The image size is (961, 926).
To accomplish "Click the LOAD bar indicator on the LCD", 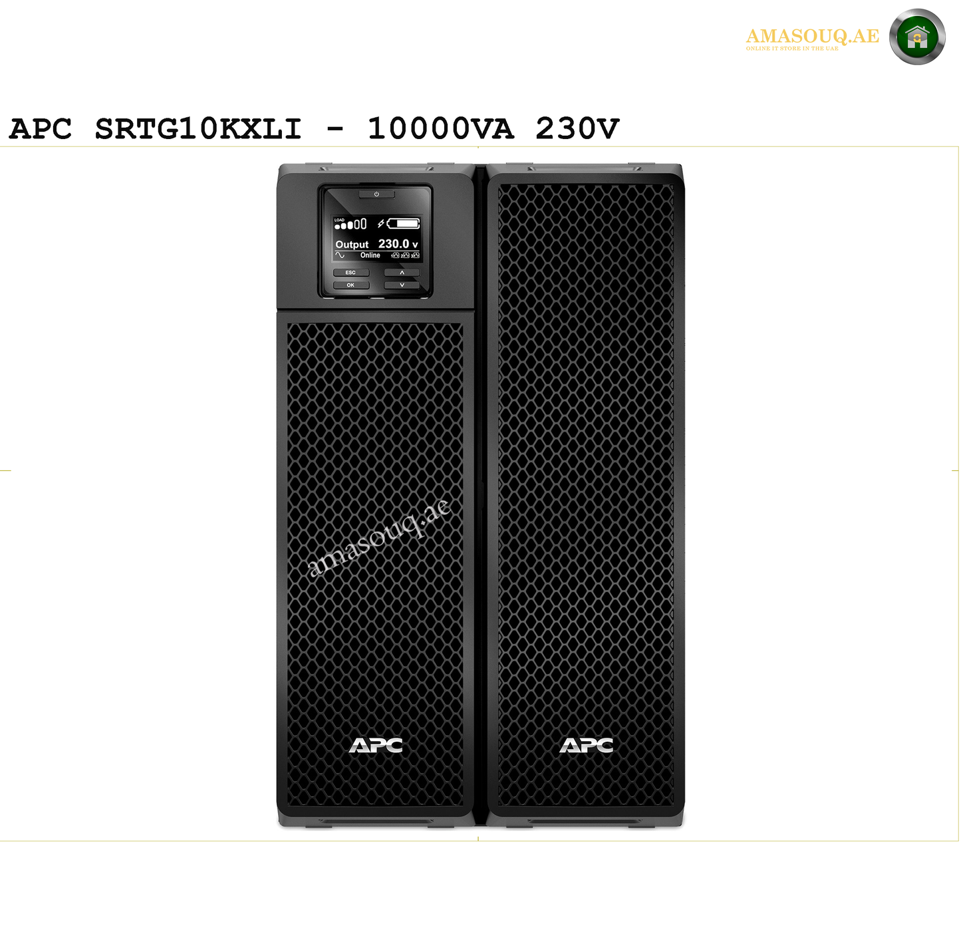I will click(x=350, y=224).
